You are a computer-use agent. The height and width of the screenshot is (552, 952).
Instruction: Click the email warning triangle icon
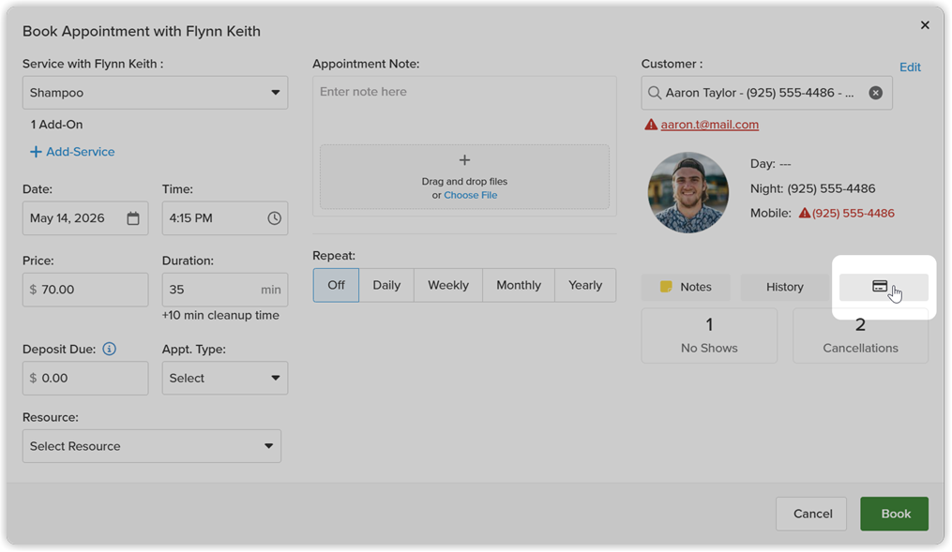(651, 125)
